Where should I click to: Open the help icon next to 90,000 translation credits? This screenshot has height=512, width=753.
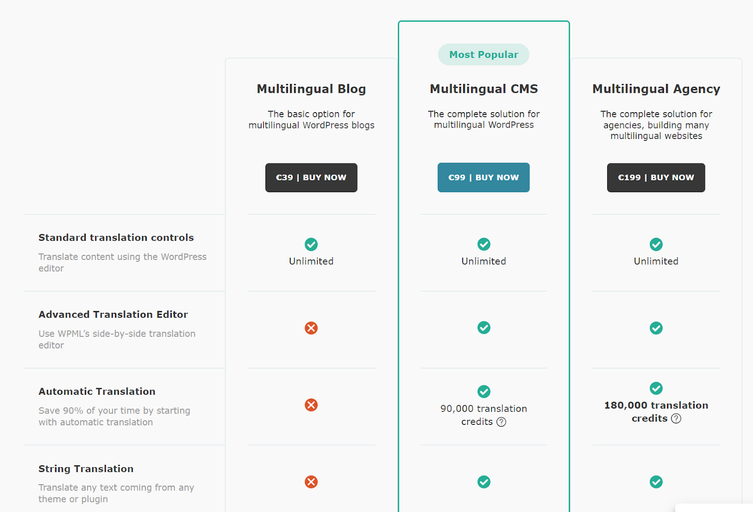(501, 422)
